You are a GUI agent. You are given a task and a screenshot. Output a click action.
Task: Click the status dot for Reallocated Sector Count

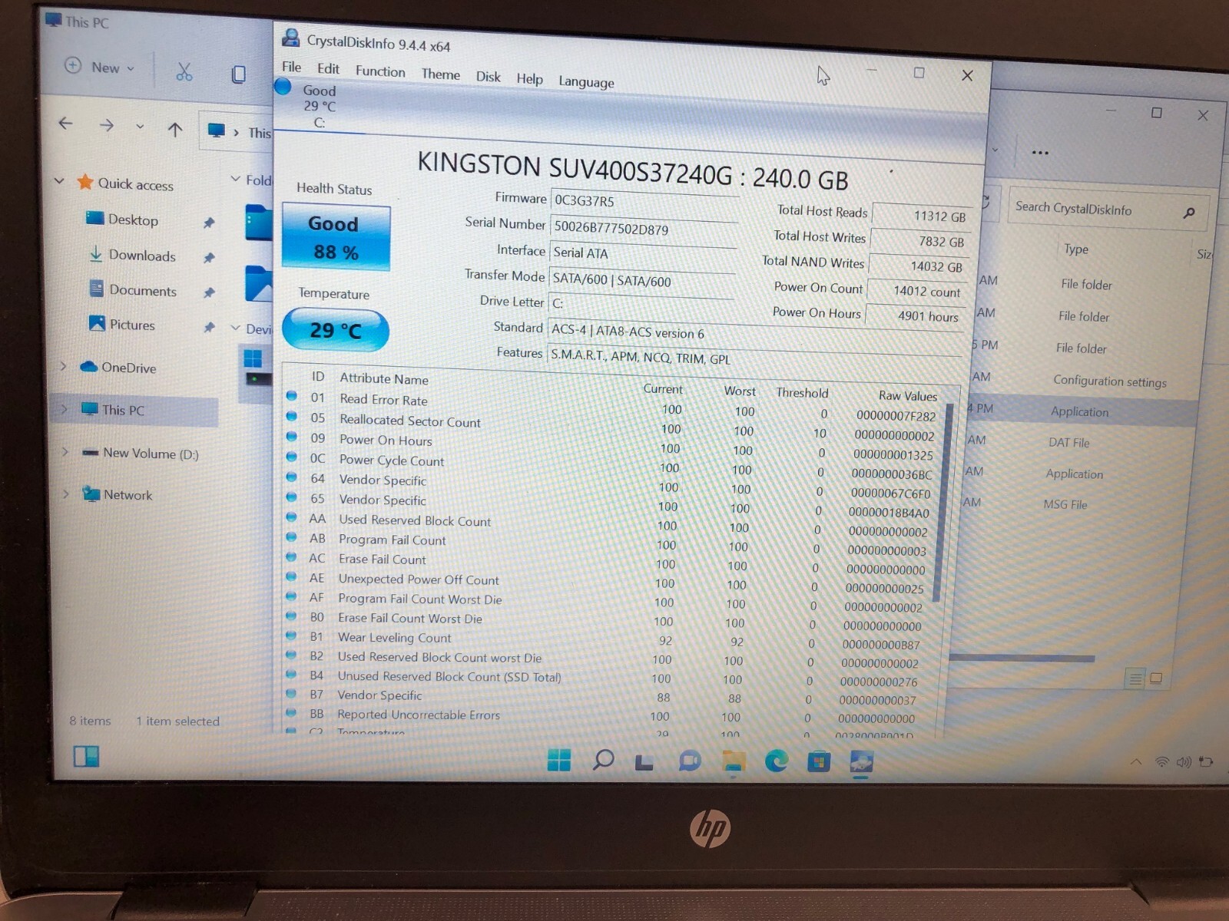292,416
